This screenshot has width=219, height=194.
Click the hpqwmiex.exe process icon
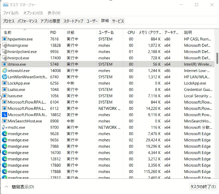[5, 39]
